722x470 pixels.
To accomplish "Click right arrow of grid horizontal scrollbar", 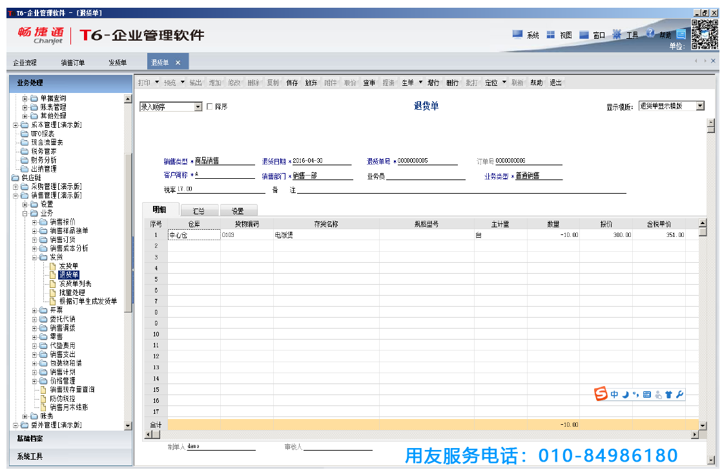I will (x=695, y=434).
